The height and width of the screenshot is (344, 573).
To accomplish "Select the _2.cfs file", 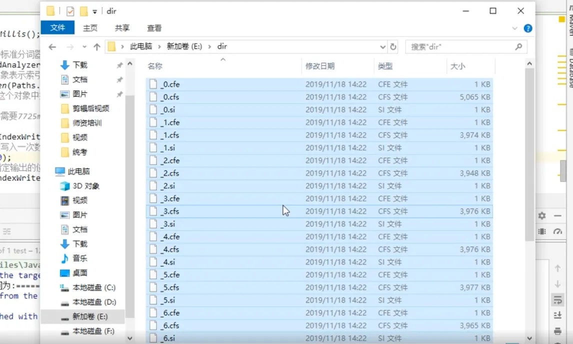I will tap(319, 173).
